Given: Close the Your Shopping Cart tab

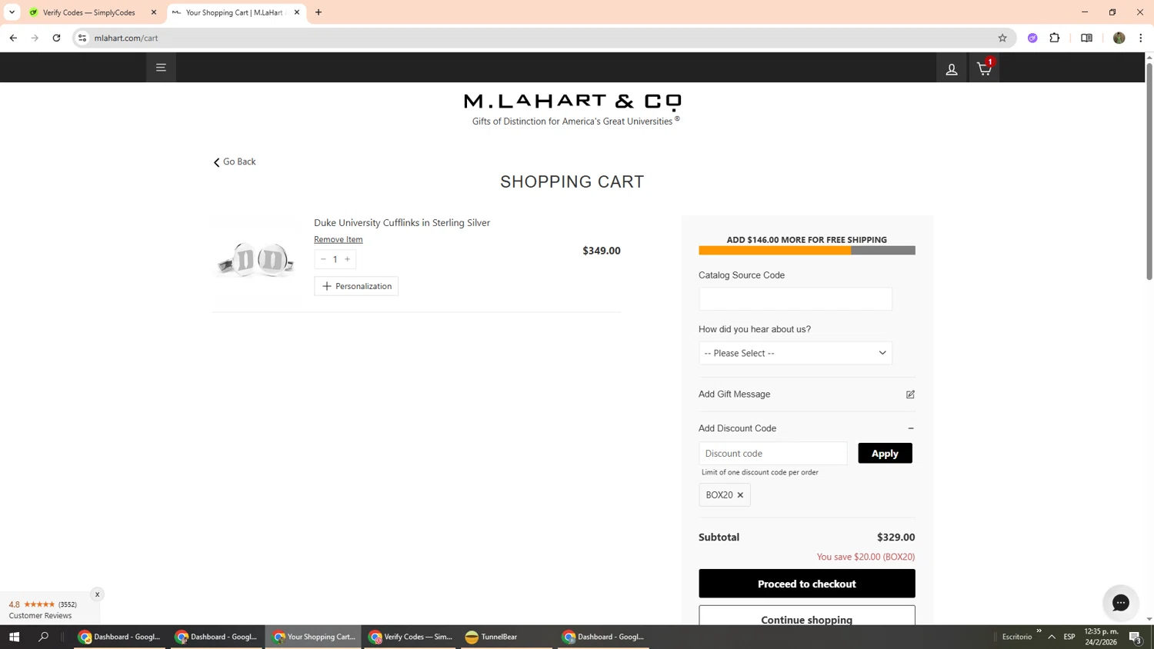Looking at the screenshot, I should click(x=297, y=12).
